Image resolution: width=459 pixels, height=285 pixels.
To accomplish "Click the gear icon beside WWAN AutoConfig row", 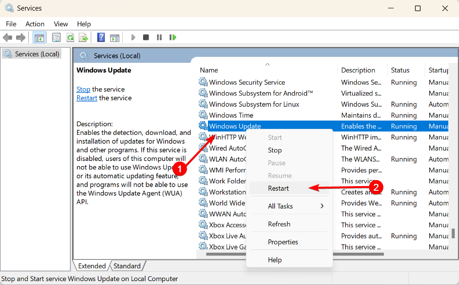I will tap(203, 214).
